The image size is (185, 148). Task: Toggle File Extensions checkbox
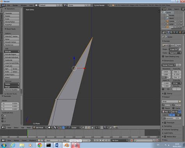(173, 105)
